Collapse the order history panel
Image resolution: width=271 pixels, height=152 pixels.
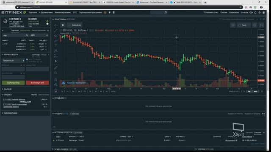53,132
